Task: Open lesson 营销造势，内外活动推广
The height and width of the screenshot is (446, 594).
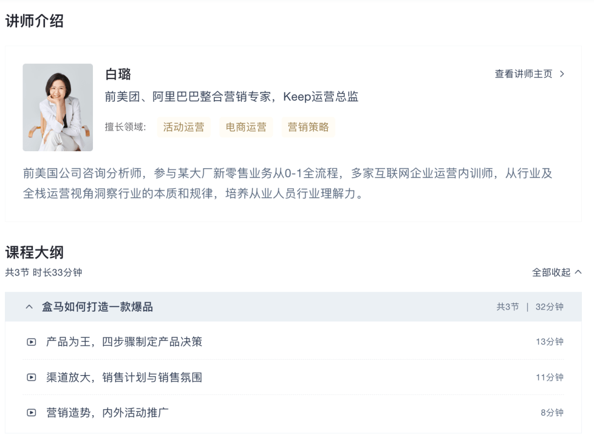Action: 107,412
